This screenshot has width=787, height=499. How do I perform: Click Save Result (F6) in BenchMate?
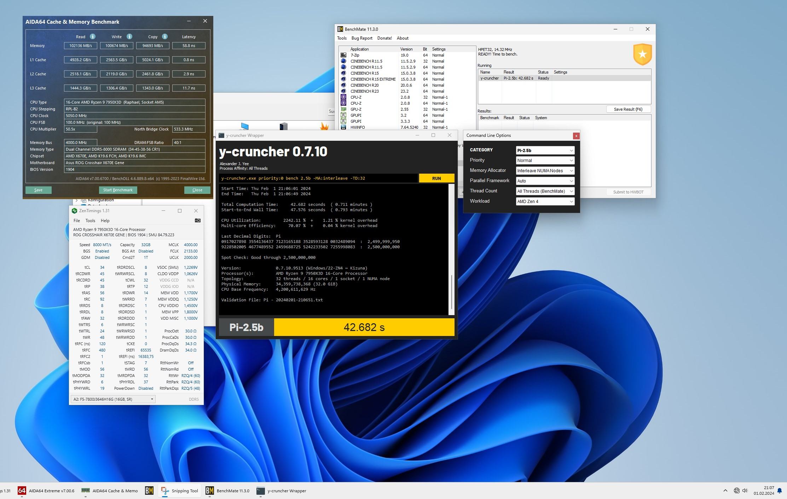[628, 109]
